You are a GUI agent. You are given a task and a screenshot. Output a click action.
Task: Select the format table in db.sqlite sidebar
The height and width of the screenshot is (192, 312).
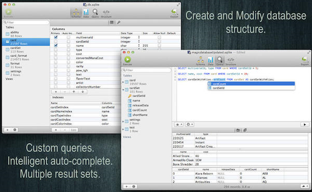(26, 65)
